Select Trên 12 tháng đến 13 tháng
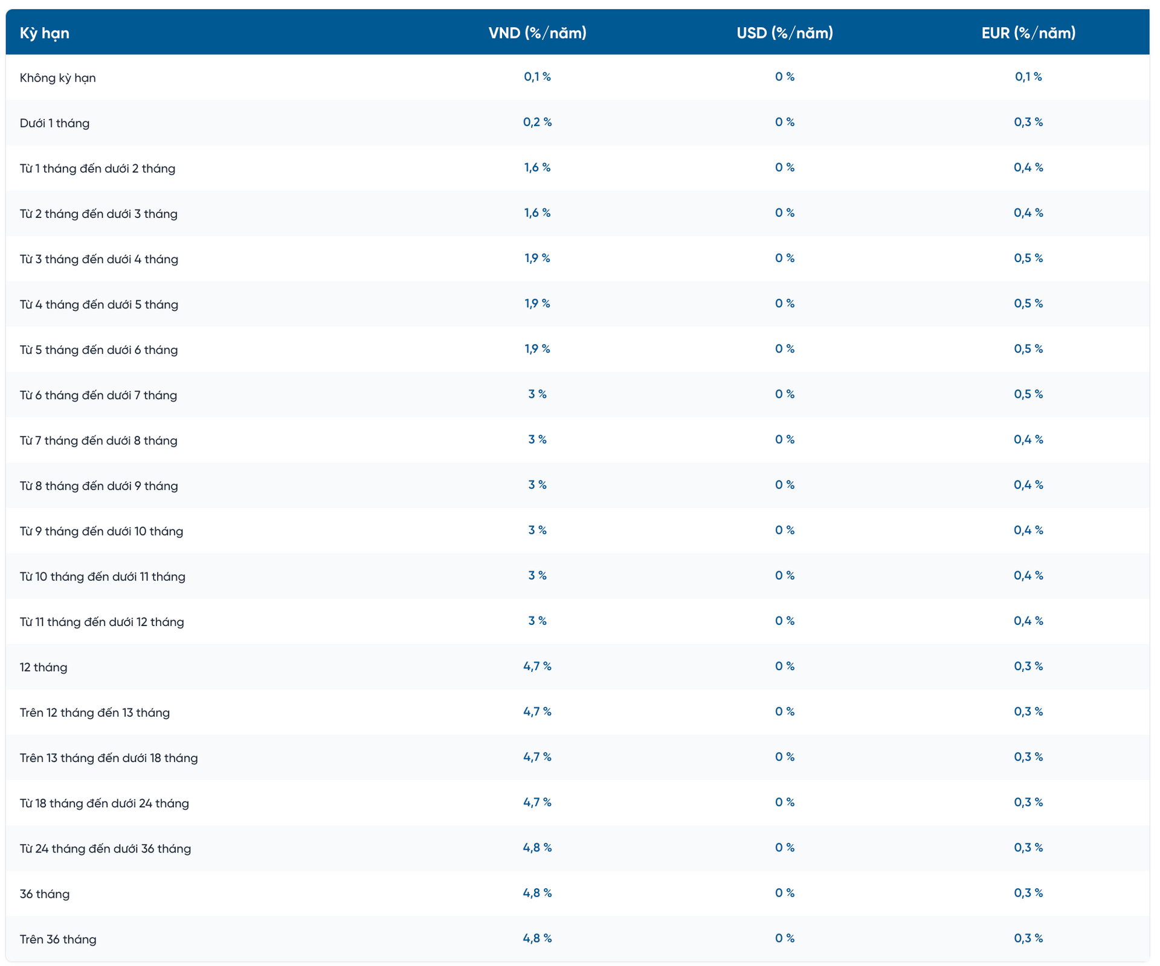1160x966 pixels. tap(94, 712)
